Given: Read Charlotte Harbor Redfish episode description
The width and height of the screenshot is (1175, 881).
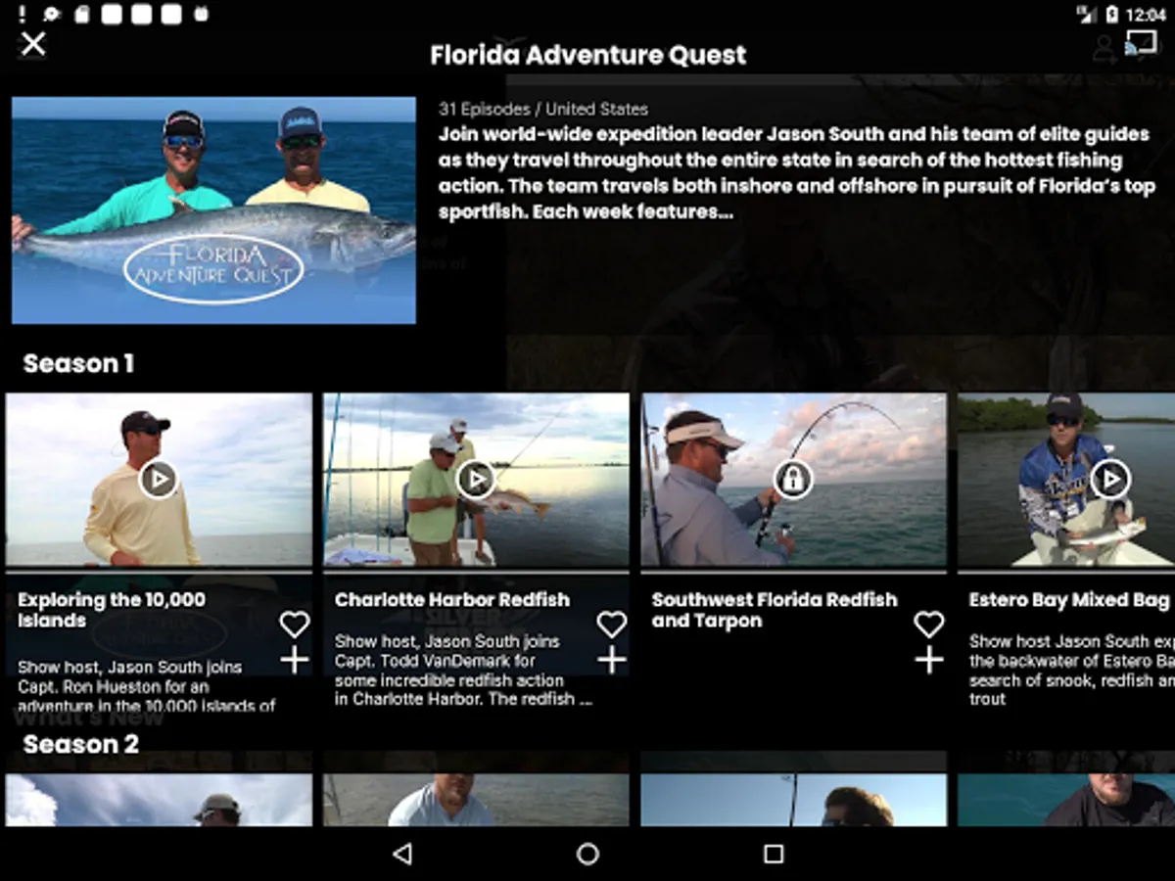Looking at the screenshot, I should point(463,671).
